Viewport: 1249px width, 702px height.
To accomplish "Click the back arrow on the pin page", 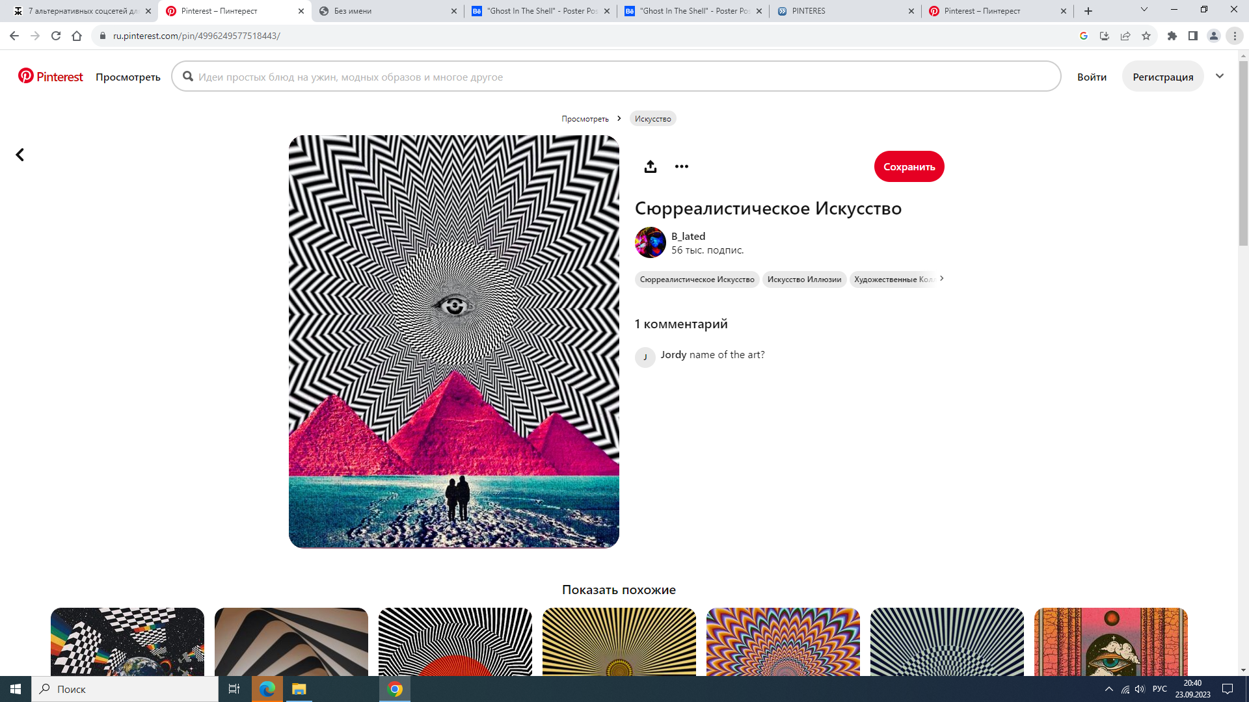I will click(x=20, y=155).
